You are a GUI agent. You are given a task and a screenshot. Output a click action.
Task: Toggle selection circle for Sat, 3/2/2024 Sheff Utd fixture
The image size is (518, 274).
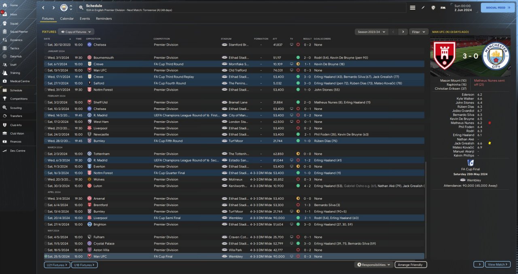[x=46, y=102]
